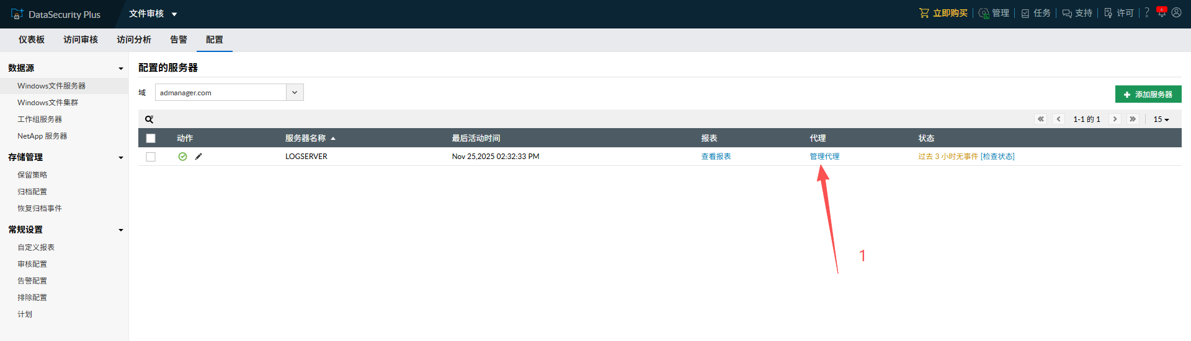Switch to the 告警 tab
The height and width of the screenshot is (341, 1191).
(x=179, y=40)
